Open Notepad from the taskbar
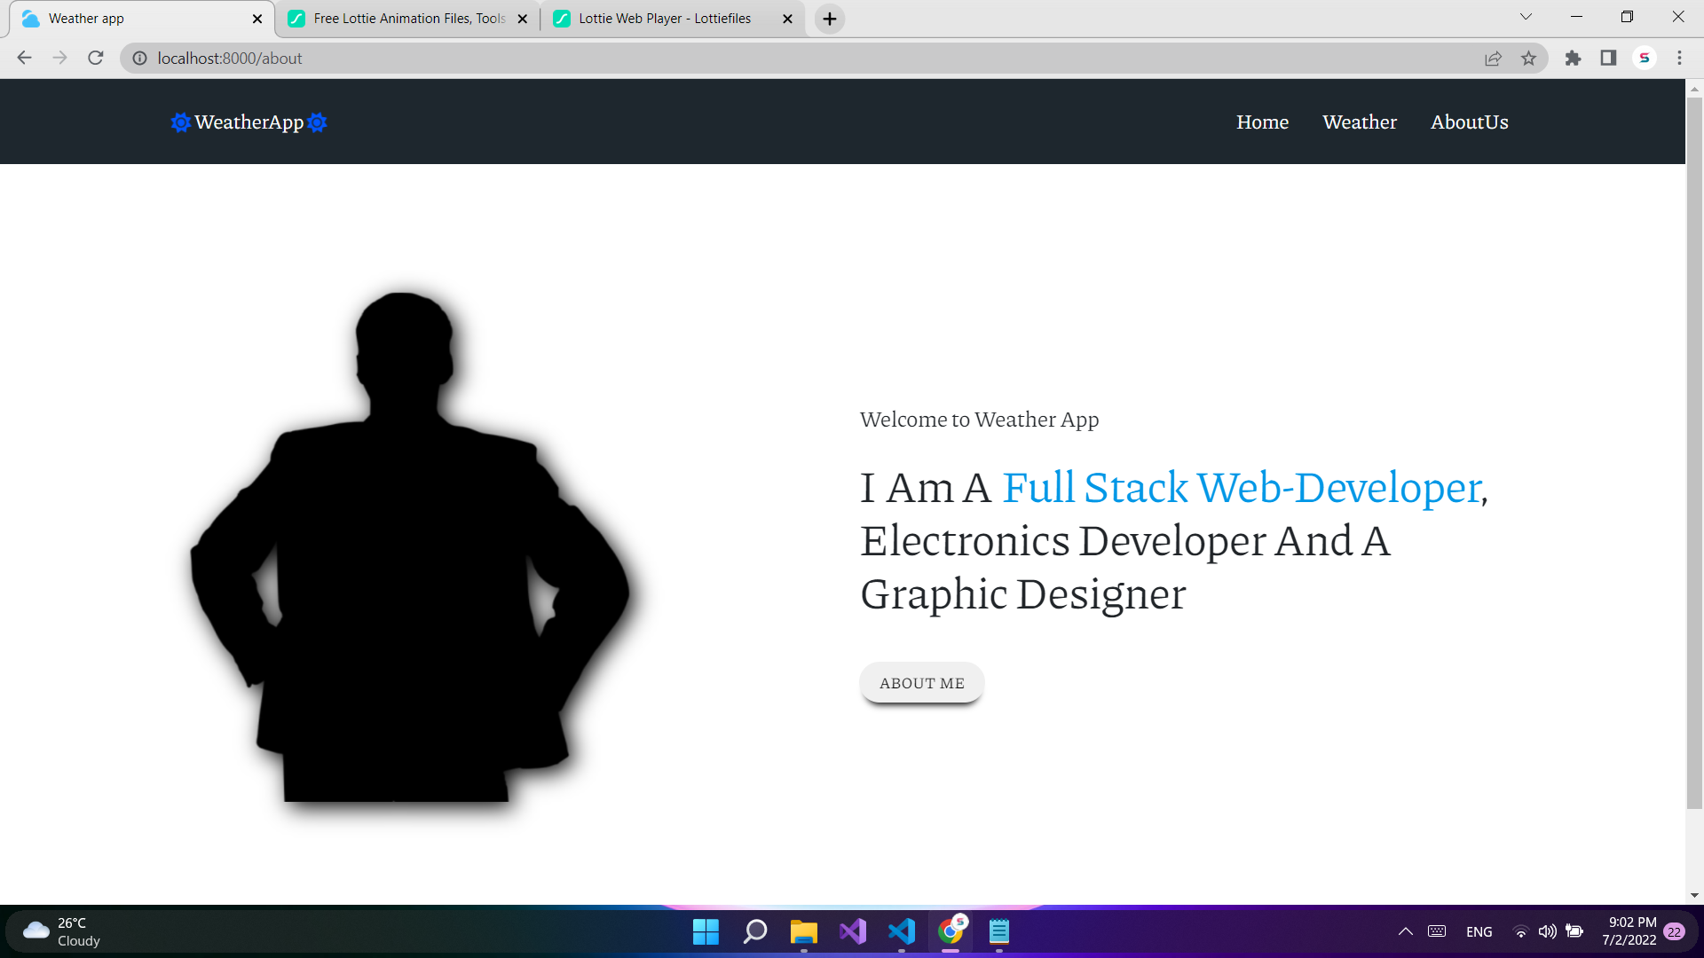The image size is (1704, 958). [999, 931]
